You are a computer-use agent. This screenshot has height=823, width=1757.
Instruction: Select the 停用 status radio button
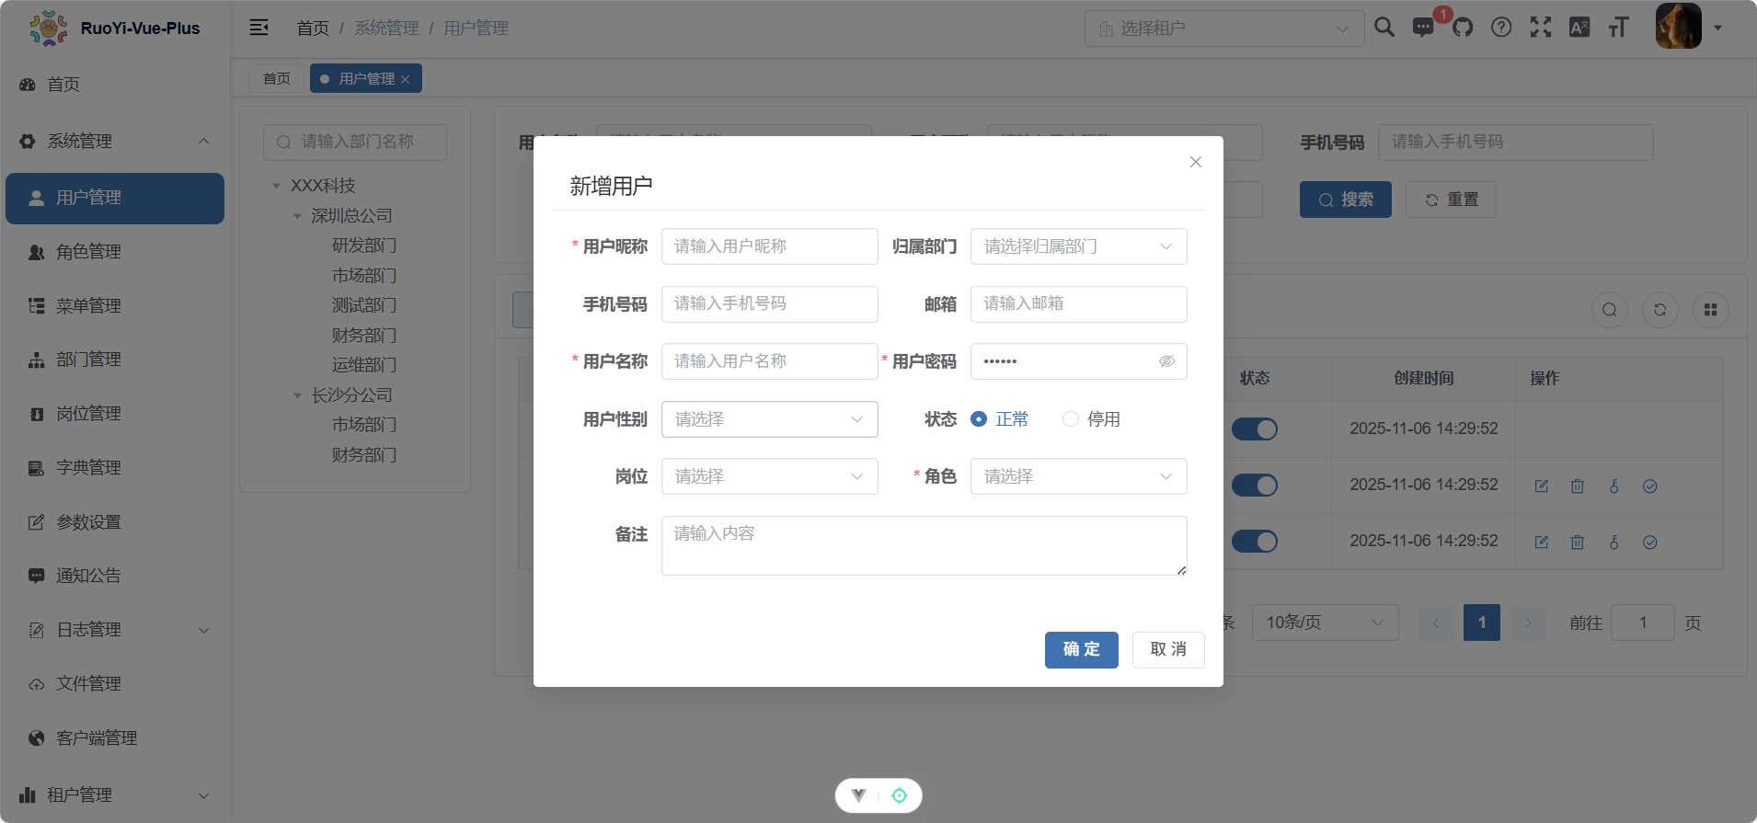(1071, 419)
